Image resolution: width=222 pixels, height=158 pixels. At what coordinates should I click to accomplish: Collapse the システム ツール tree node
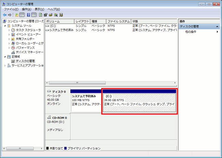point(5,26)
